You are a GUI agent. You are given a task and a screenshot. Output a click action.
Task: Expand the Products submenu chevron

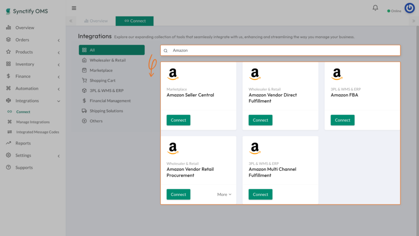(59, 53)
